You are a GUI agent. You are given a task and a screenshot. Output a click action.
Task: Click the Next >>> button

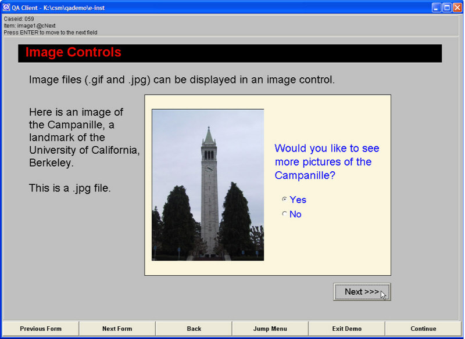(x=362, y=291)
